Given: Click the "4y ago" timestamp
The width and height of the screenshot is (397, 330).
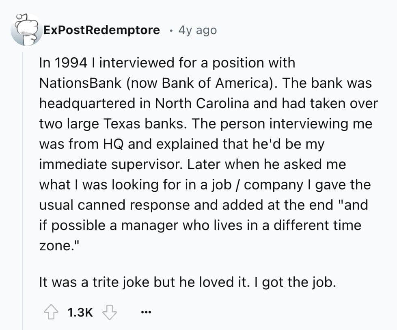Looking at the screenshot, I should [x=198, y=30].
